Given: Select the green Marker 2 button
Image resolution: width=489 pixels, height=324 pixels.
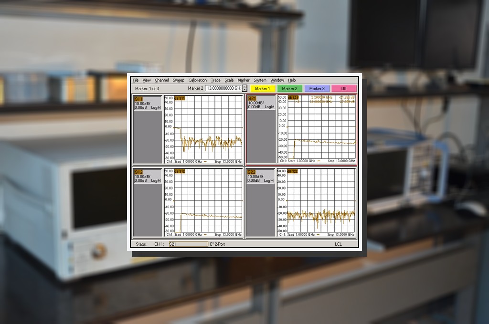Looking at the screenshot, I should 290,88.
